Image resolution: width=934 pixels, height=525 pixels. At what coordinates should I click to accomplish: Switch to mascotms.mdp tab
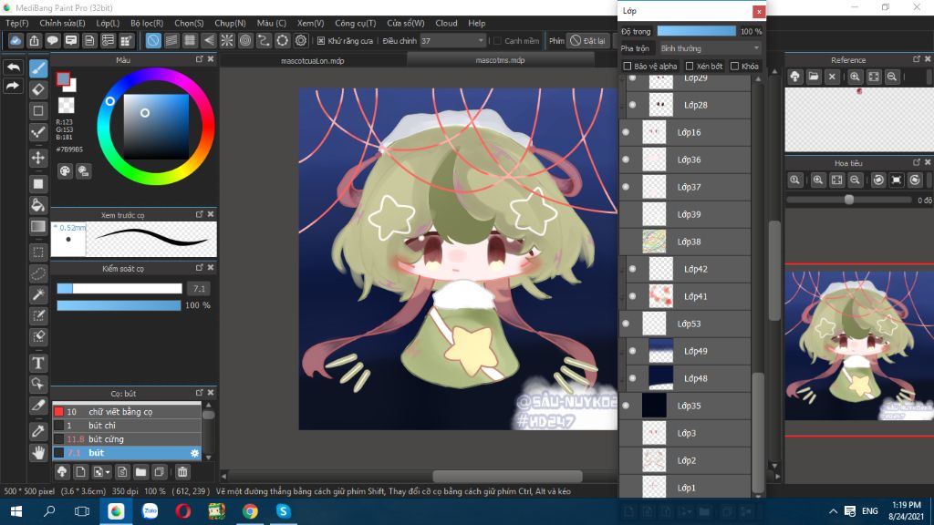tap(501, 60)
